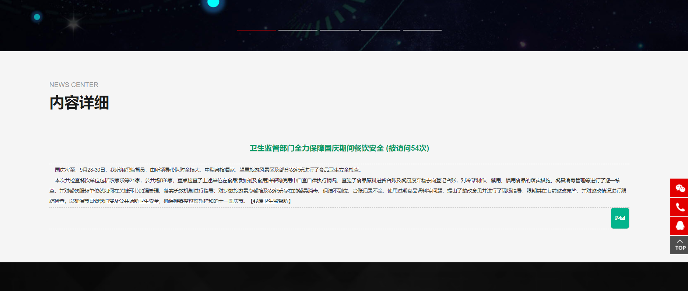Open the QQ penguin chat icon

[x=679, y=226]
